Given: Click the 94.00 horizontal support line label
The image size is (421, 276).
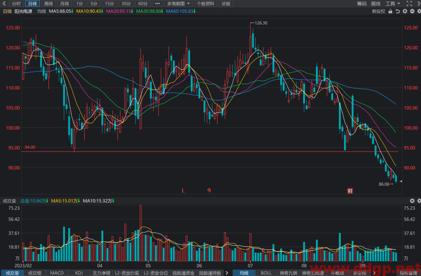Looking at the screenshot, I should coord(30,147).
